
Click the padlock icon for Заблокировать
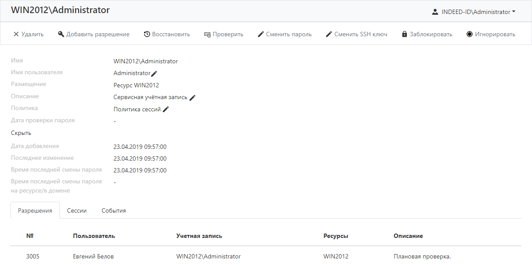(x=405, y=34)
